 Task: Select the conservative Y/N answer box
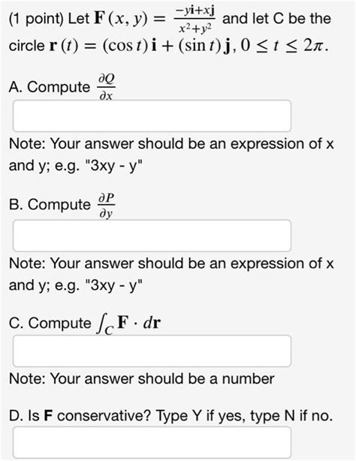(152, 443)
